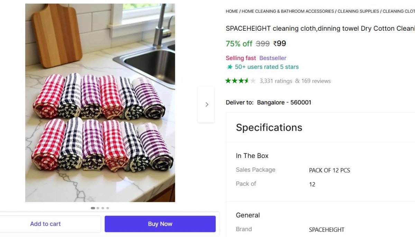
Task: Click the first active carousel dot
Action: tap(93, 208)
